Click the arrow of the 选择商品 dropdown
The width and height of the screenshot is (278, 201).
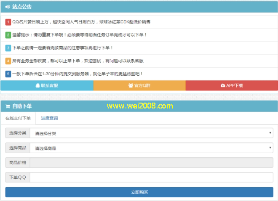click(x=270, y=148)
